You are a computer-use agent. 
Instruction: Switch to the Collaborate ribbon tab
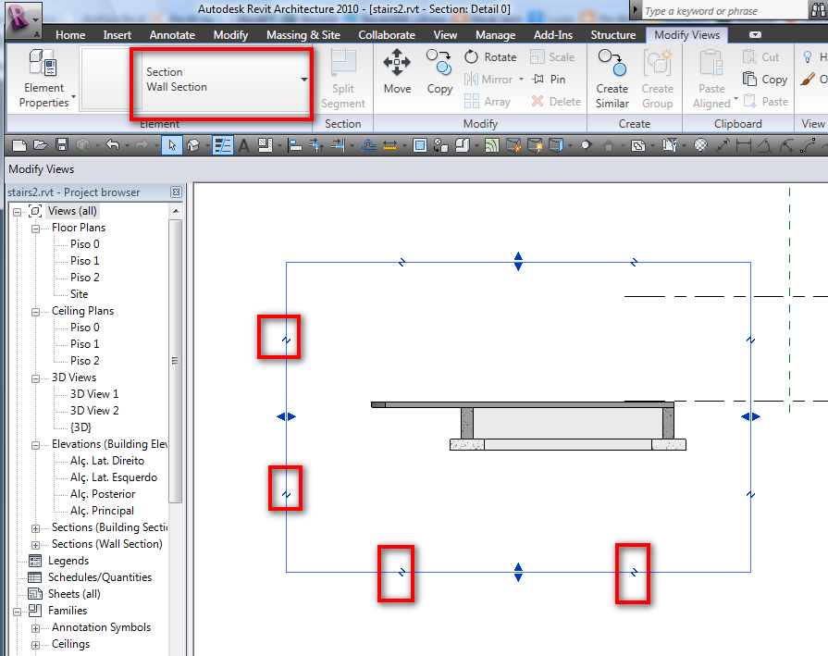[387, 35]
